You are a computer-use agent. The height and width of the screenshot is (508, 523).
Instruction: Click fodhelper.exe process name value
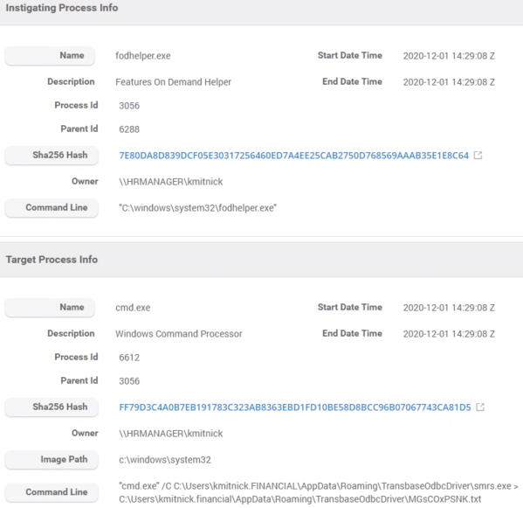(143, 56)
